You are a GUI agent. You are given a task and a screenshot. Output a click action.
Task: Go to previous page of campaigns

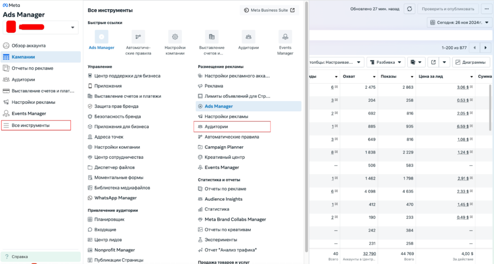coord(475,48)
